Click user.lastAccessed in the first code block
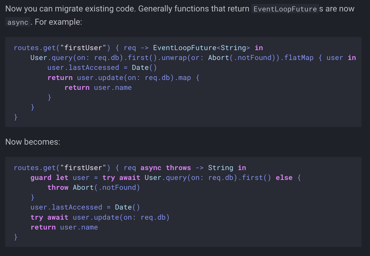Viewport: 370px width, 256px height. pos(83,68)
